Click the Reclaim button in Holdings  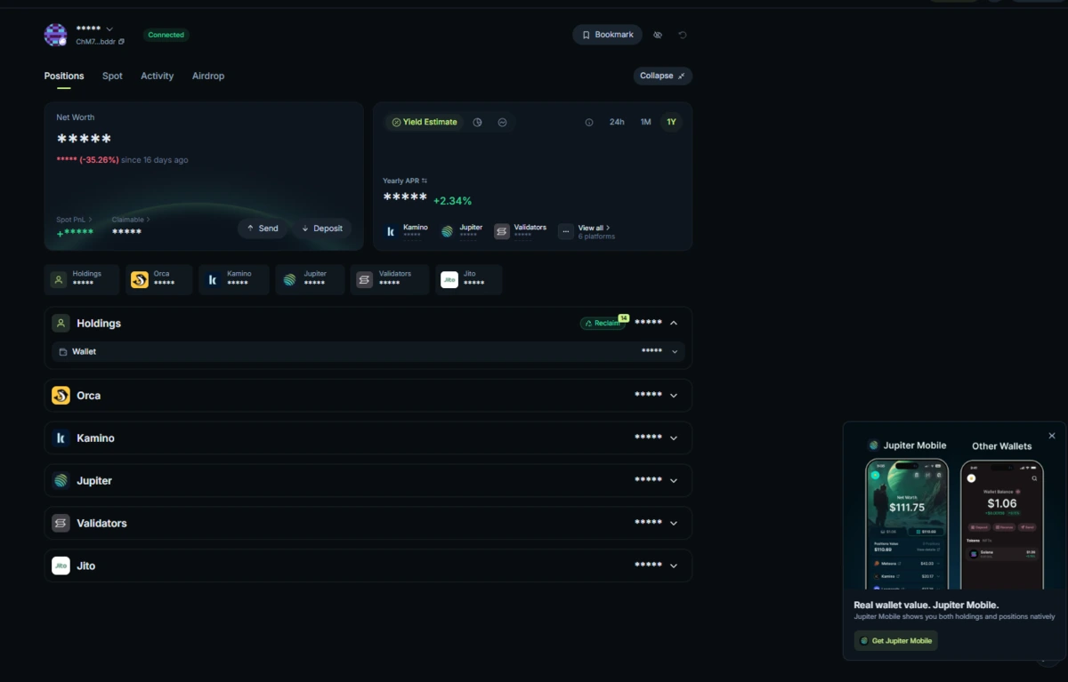click(x=604, y=323)
